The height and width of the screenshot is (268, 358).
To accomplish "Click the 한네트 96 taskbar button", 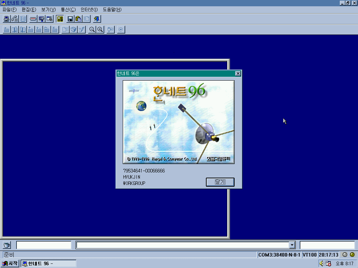I will 48,263.
